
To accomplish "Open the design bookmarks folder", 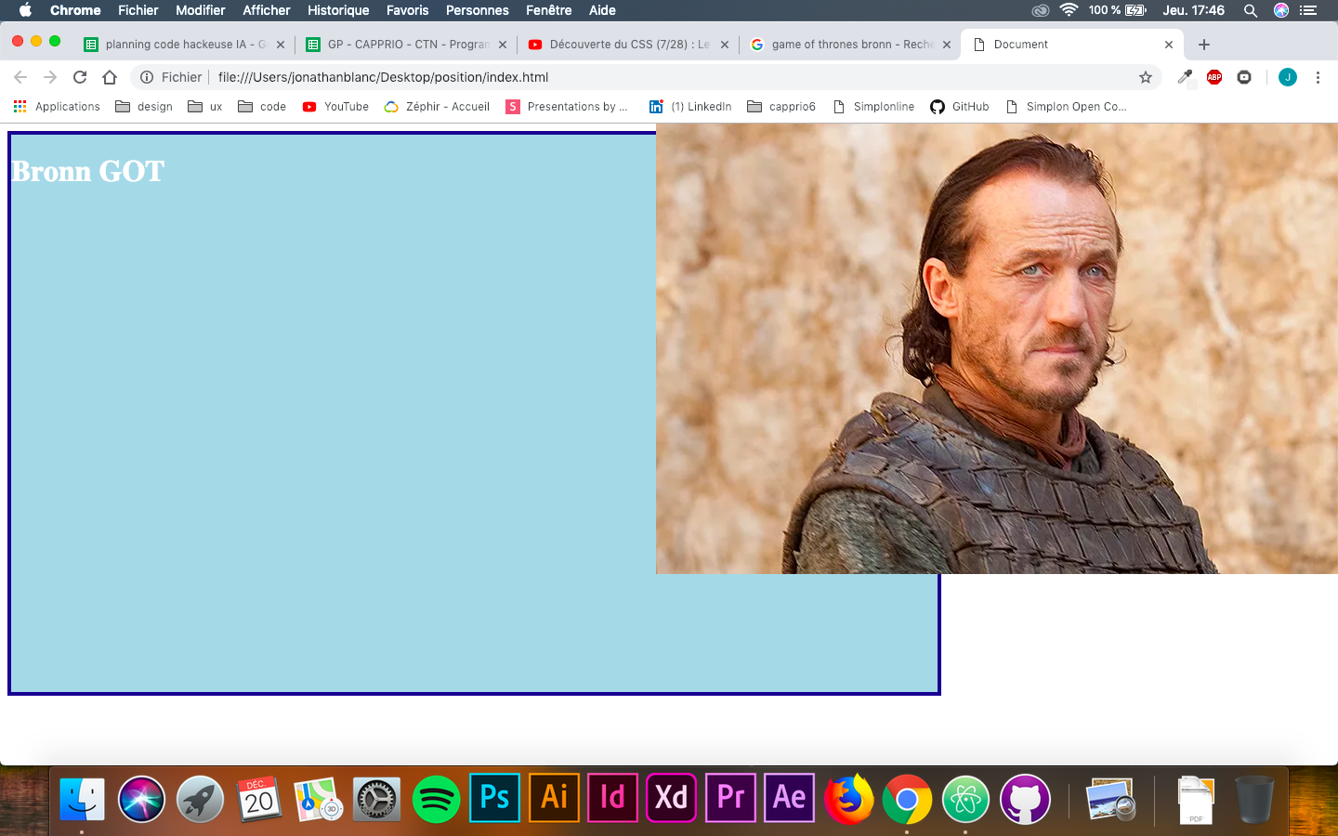I will coord(144,107).
